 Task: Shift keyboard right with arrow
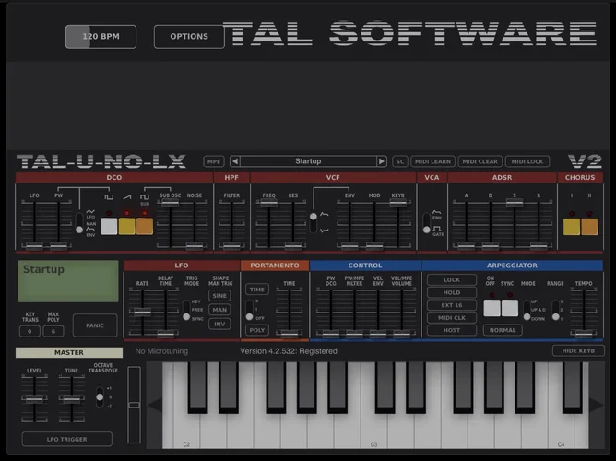[597, 406]
